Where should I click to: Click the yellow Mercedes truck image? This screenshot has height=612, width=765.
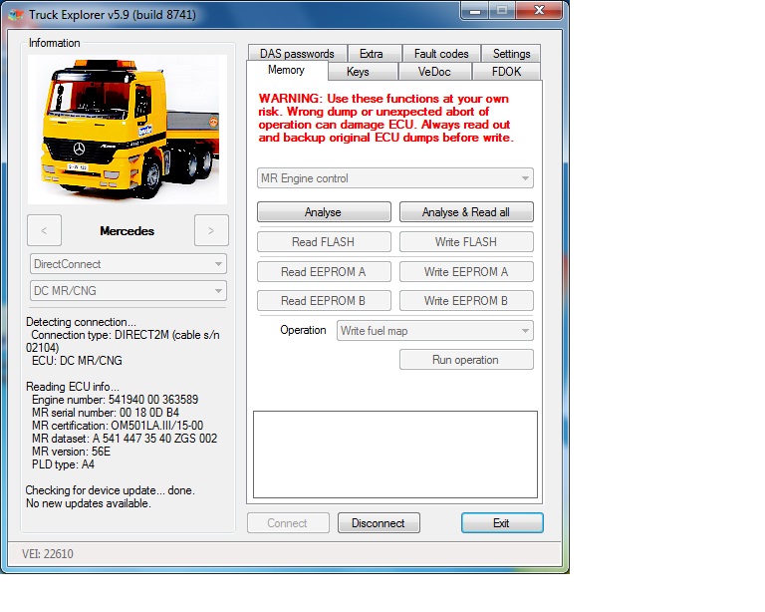[x=127, y=130]
